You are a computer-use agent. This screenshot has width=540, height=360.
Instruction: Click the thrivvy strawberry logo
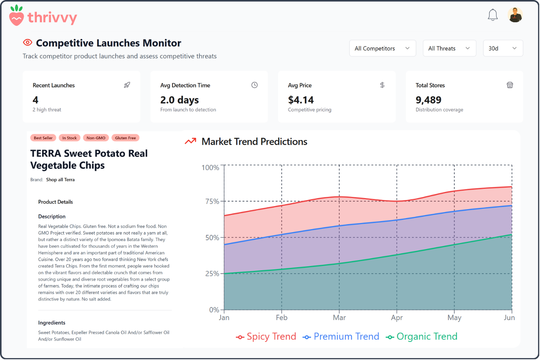pos(16,16)
